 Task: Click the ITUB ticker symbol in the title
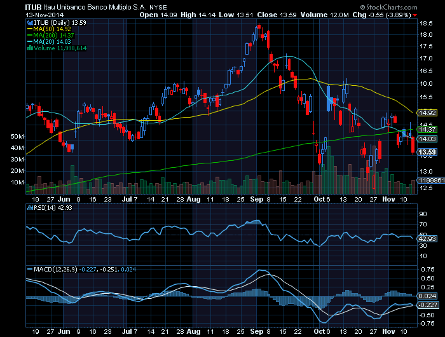(33, 8)
